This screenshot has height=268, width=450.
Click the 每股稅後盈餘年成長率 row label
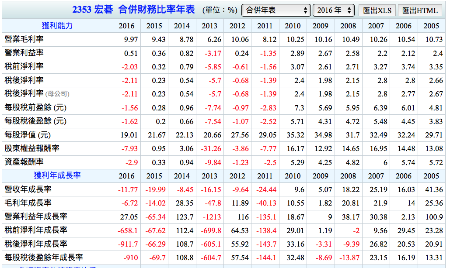(44, 258)
